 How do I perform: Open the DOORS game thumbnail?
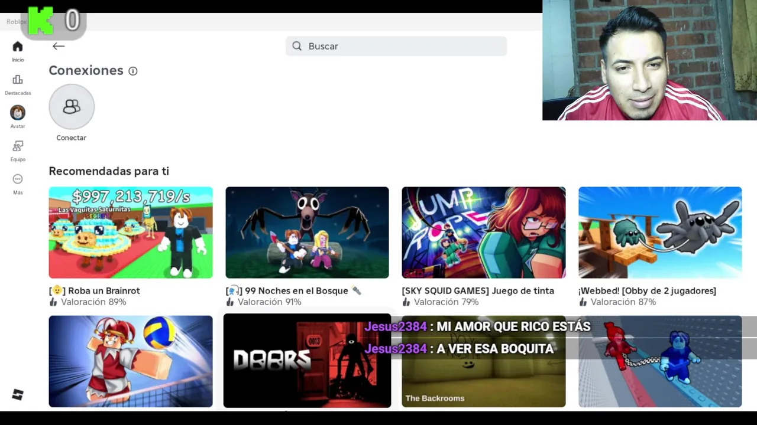(307, 361)
